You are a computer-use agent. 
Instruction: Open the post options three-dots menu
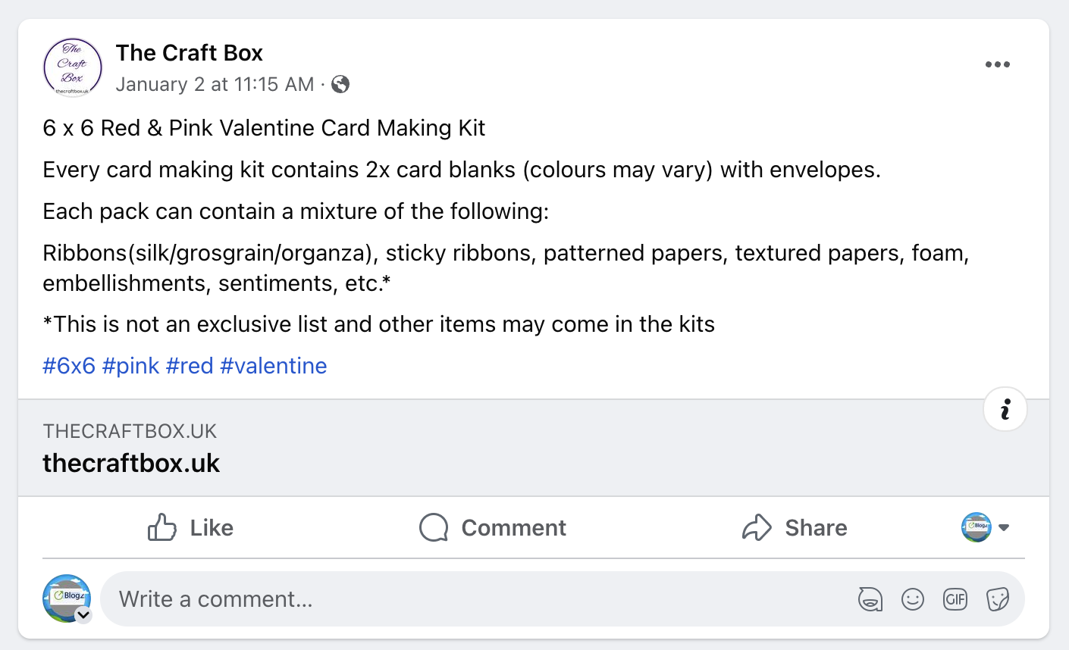click(997, 64)
